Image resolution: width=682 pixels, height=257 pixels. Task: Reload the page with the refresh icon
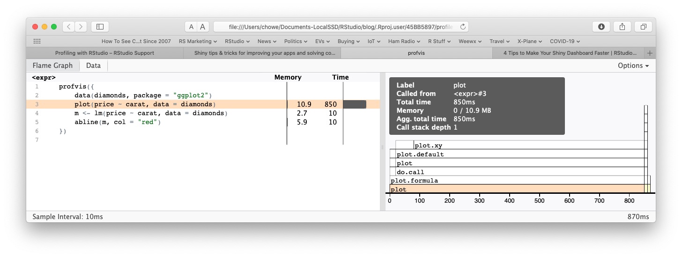463,27
